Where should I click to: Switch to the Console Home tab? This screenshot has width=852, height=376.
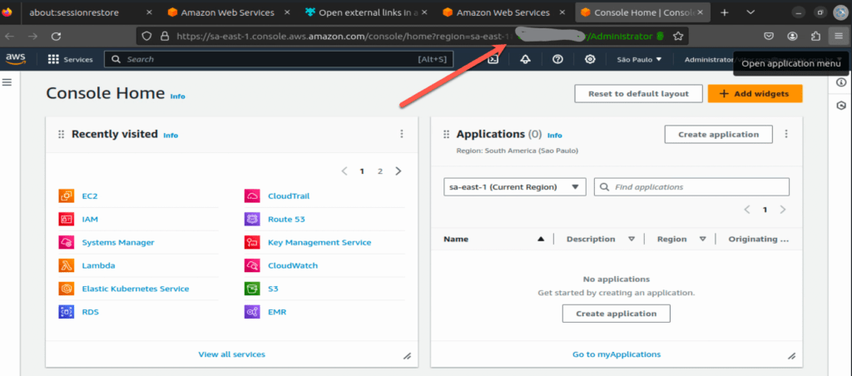click(x=643, y=12)
